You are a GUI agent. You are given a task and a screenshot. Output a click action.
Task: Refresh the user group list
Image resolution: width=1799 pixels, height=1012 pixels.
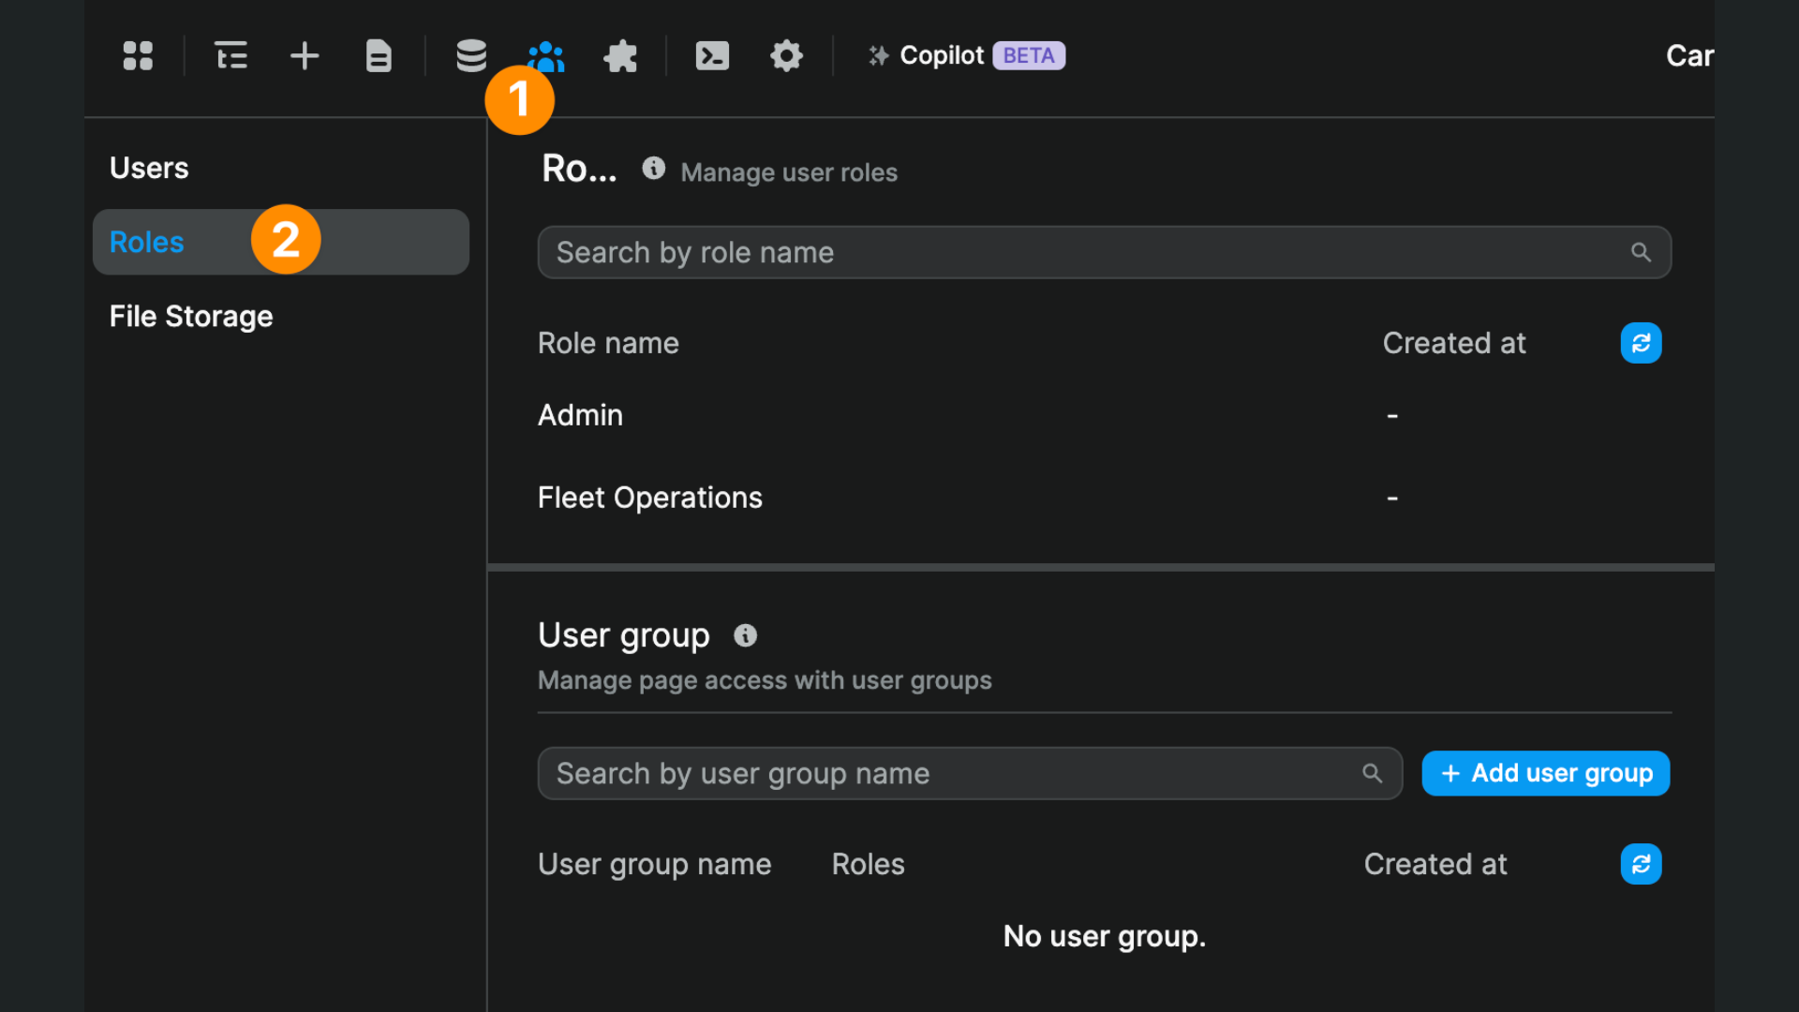click(x=1641, y=864)
